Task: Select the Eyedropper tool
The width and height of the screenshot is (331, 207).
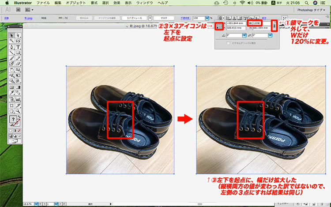Action: click(x=11, y=93)
